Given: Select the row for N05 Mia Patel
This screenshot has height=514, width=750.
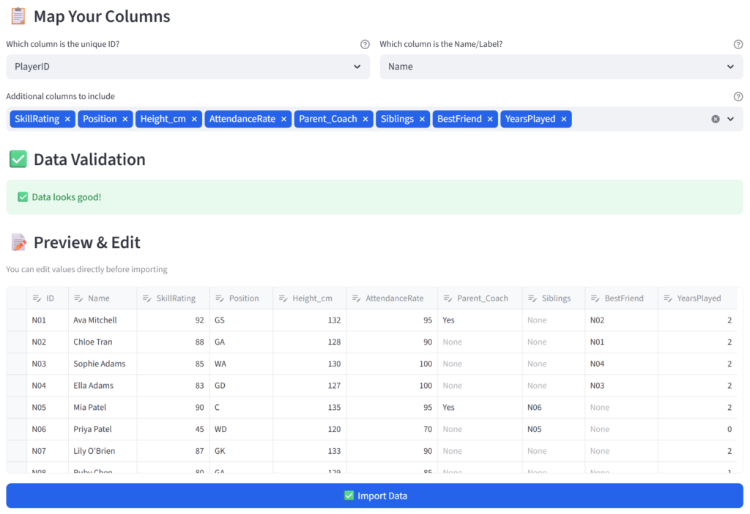Looking at the screenshot, I should (16, 408).
